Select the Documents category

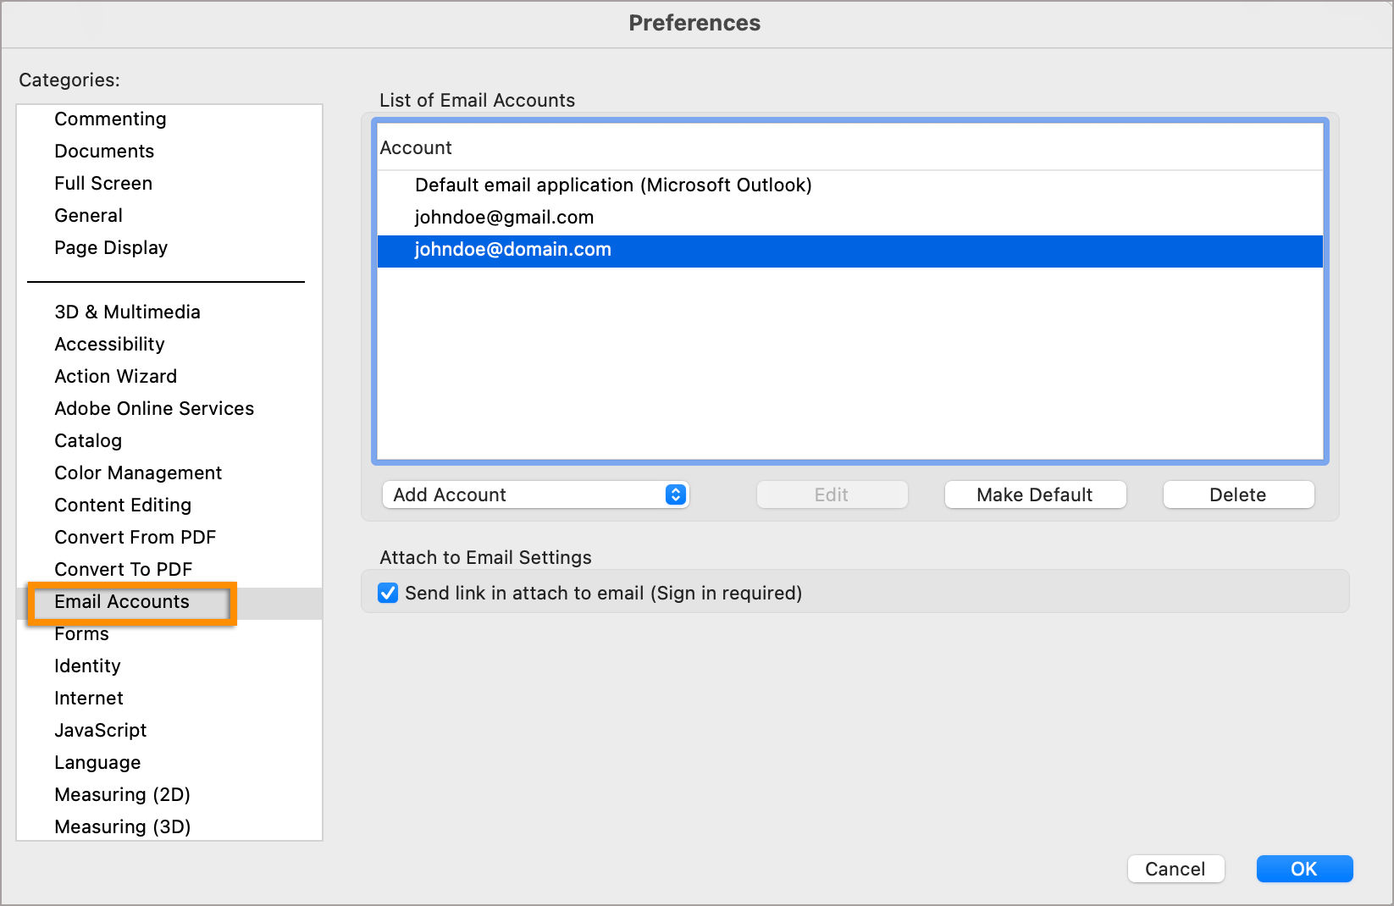pos(104,151)
